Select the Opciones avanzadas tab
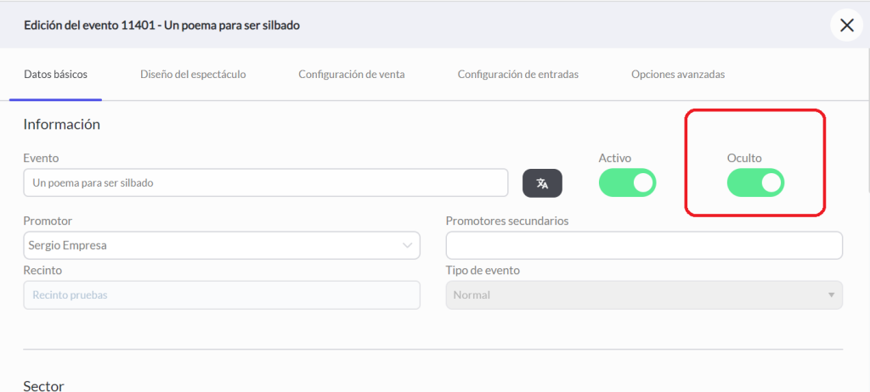 [x=677, y=75]
